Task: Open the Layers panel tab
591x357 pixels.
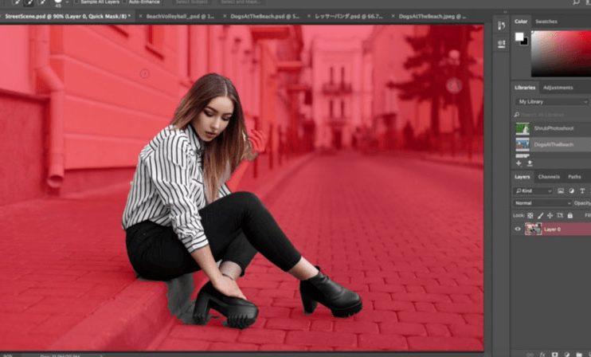Action: click(522, 177)
